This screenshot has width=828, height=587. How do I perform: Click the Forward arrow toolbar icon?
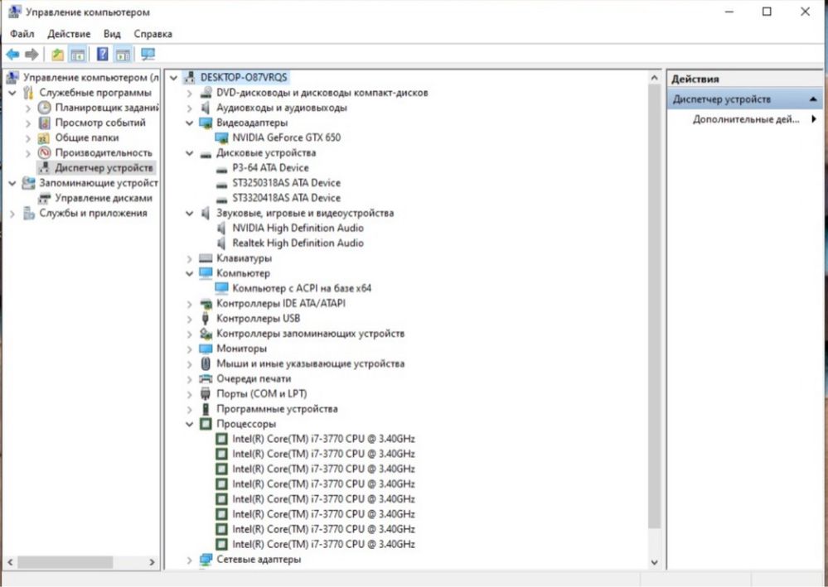31,55
